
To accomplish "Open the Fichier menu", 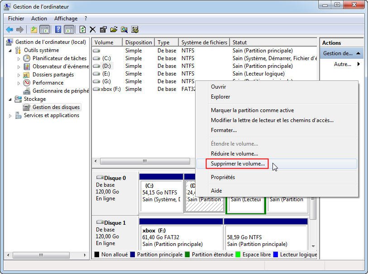I will (x=16, y=19).
